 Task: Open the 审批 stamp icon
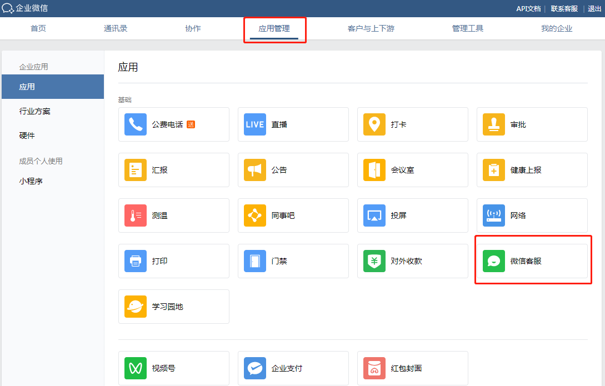[494, 124]
